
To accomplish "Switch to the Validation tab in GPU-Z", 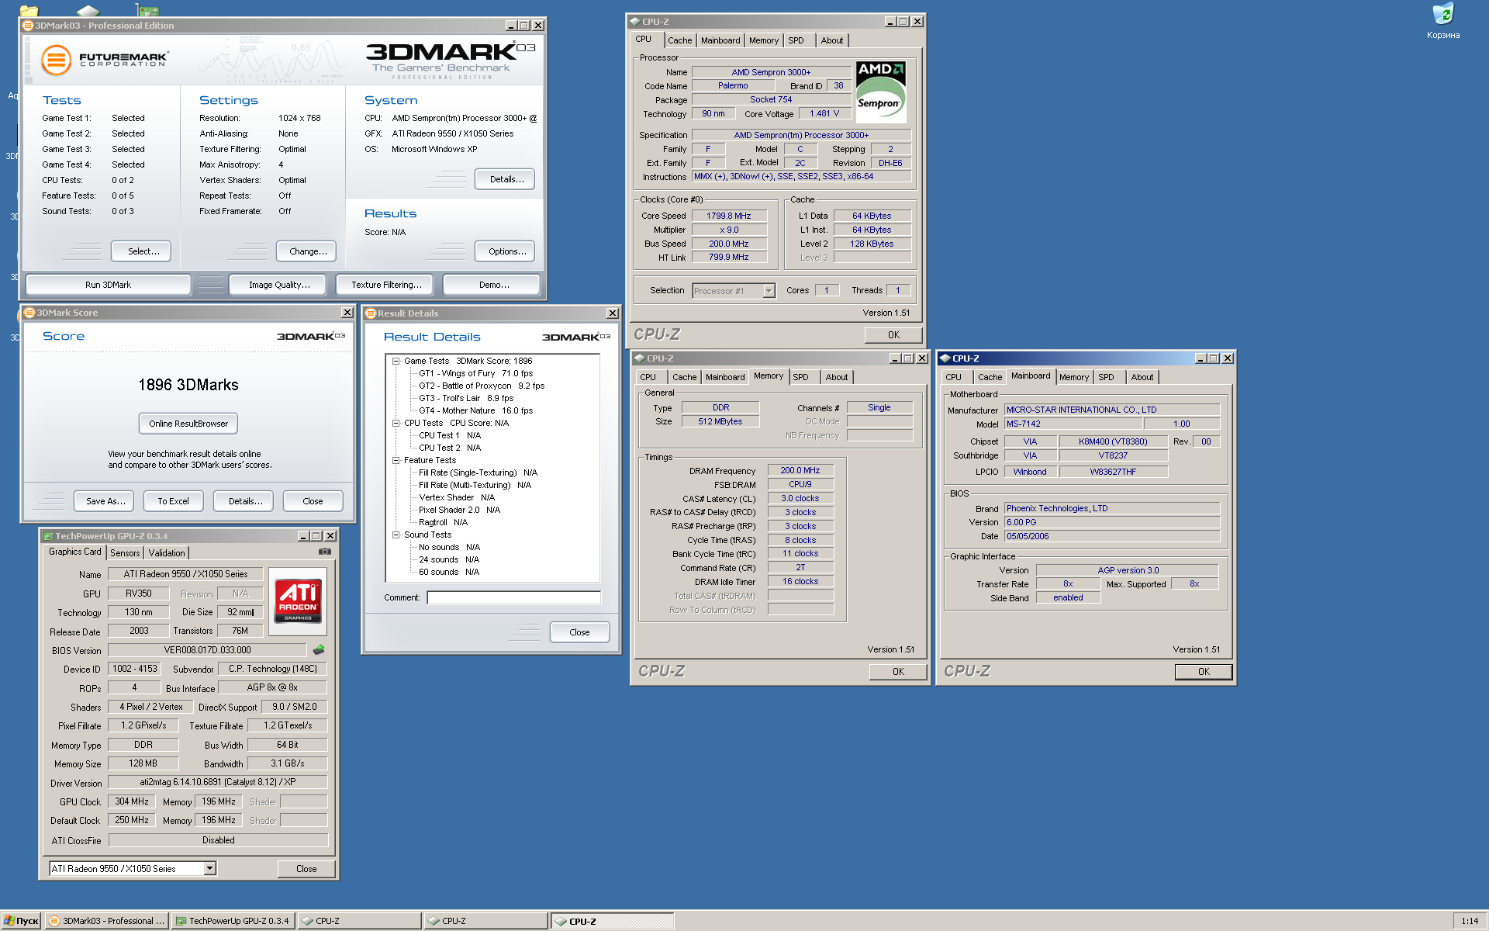I will coord(167,553).
